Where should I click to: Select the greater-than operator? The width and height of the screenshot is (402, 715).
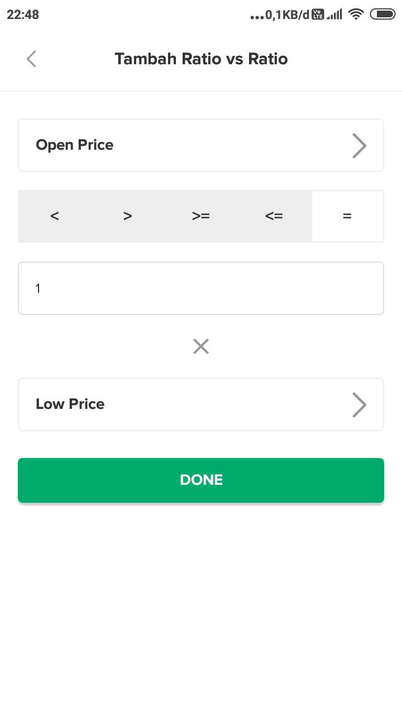128,216
